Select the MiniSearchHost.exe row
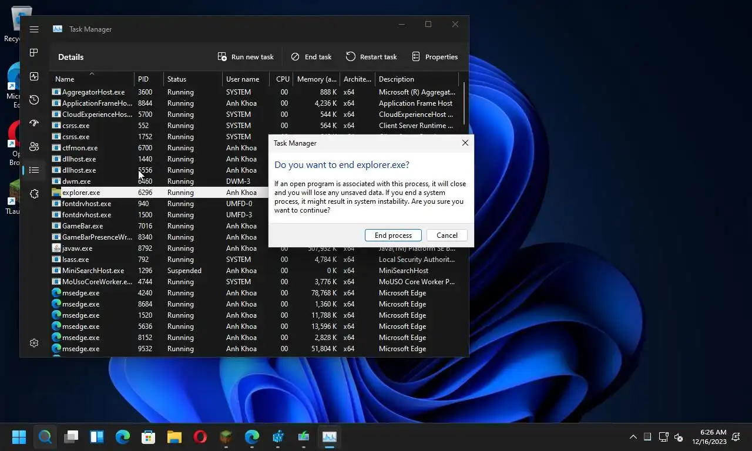This screenshot has height=451, width=752. pyautogui.click(x=256, y=271)
